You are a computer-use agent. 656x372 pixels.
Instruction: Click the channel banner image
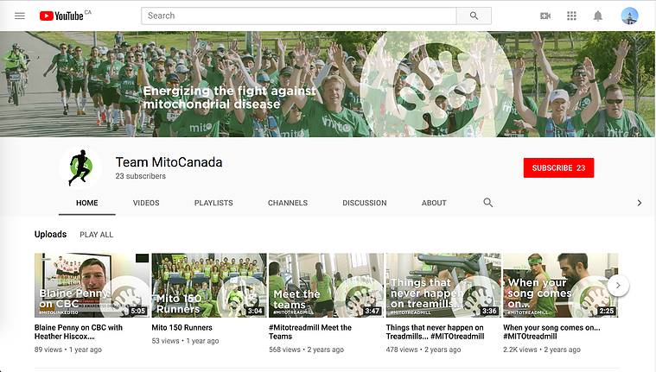point(328,84)
